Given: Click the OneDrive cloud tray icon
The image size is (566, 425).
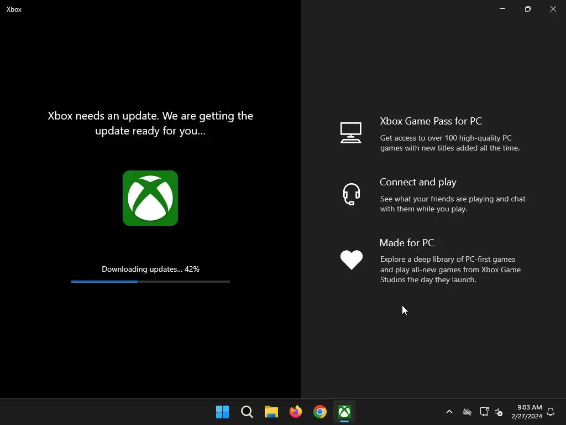Looking at the screenshot, I should [x=467, y=412].
